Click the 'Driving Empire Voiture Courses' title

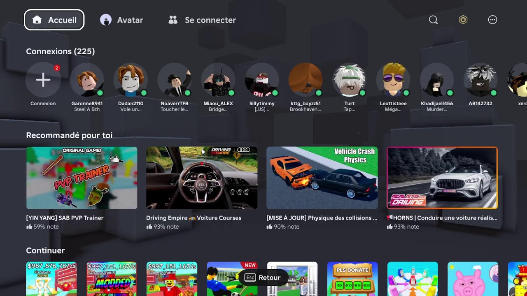194,218
